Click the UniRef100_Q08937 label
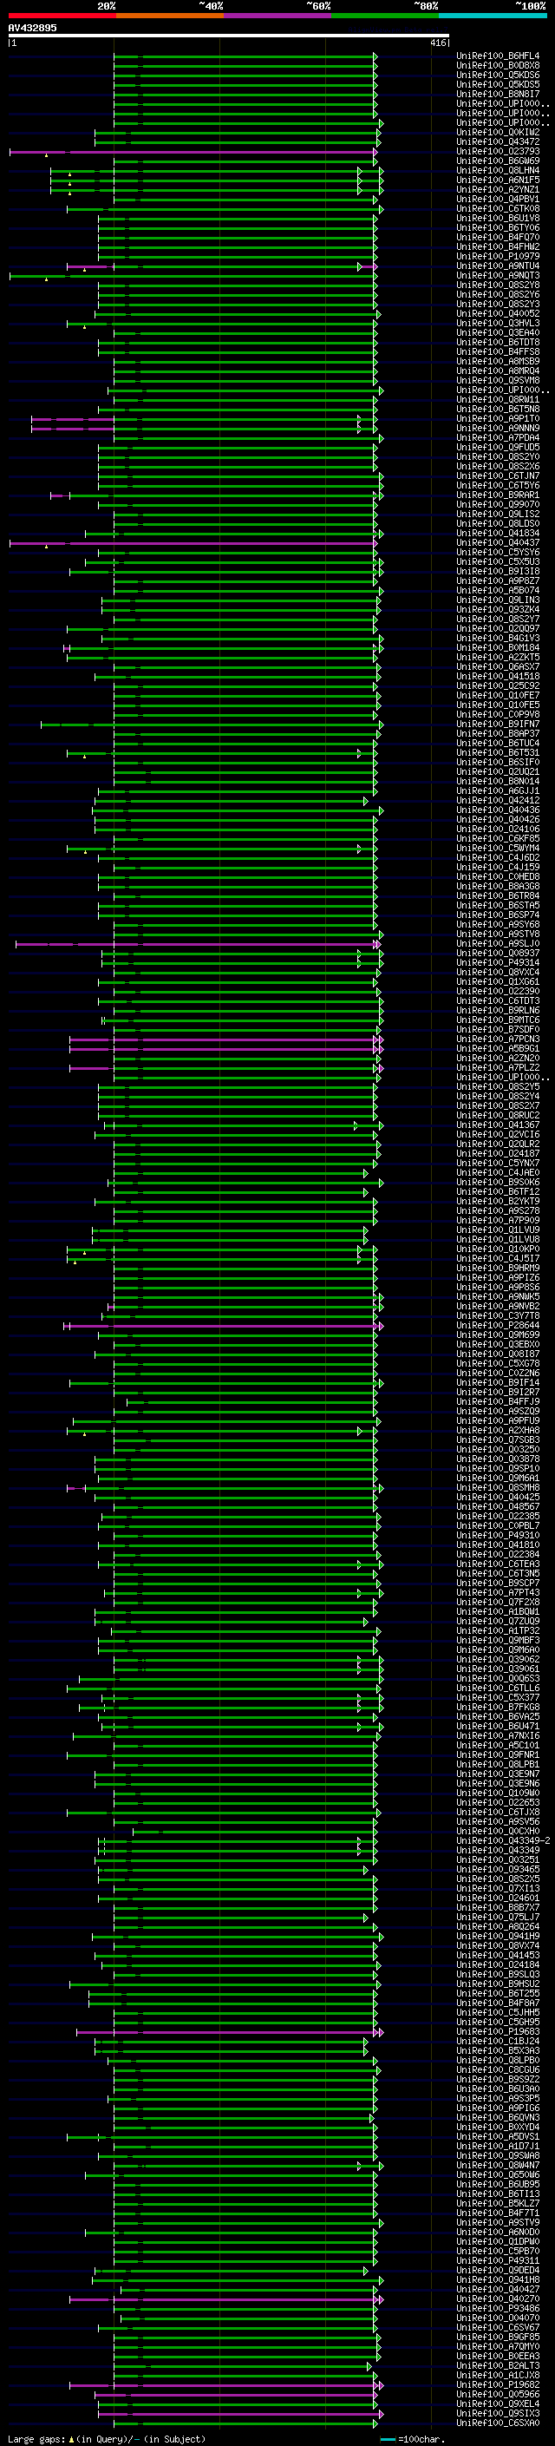Image resolution: width=555 pixels, height=2446 pixels. coord(498,953)
